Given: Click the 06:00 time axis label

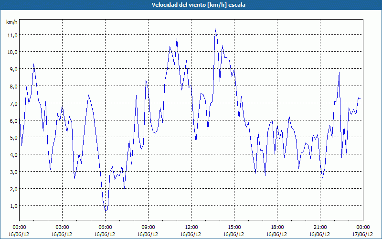Looking at the screenshot, I should [105, 228].
